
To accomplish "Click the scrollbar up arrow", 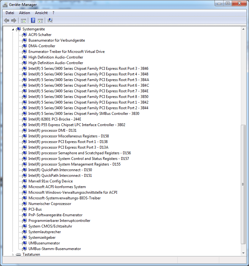I will pyautogui.click(x=243, y=29).
